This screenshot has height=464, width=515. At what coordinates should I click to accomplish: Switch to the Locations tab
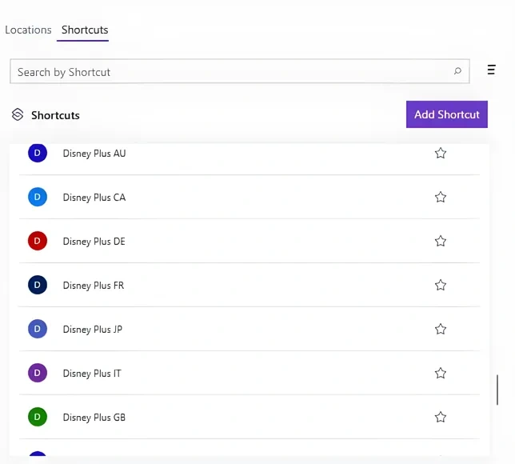pos(28,30)
